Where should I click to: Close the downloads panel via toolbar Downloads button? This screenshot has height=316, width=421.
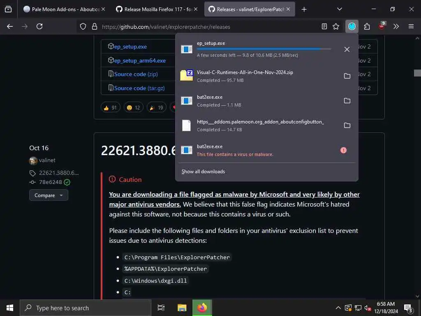[x=352, y=26]
